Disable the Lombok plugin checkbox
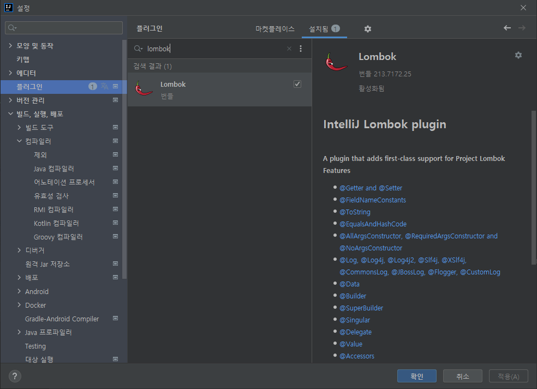537x389 pixels. [297, 84]
